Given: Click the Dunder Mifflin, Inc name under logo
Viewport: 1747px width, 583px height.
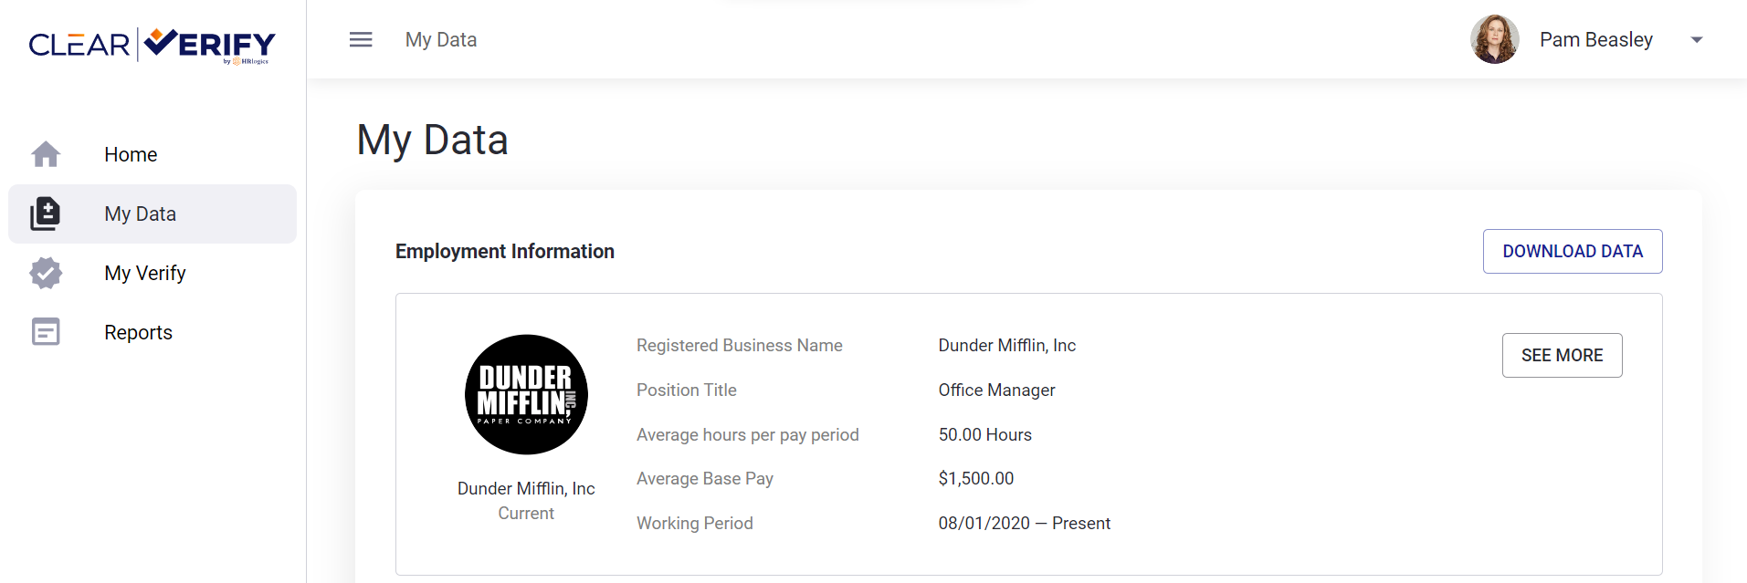Looking at the screenshot, I should [x=526, y=488].
